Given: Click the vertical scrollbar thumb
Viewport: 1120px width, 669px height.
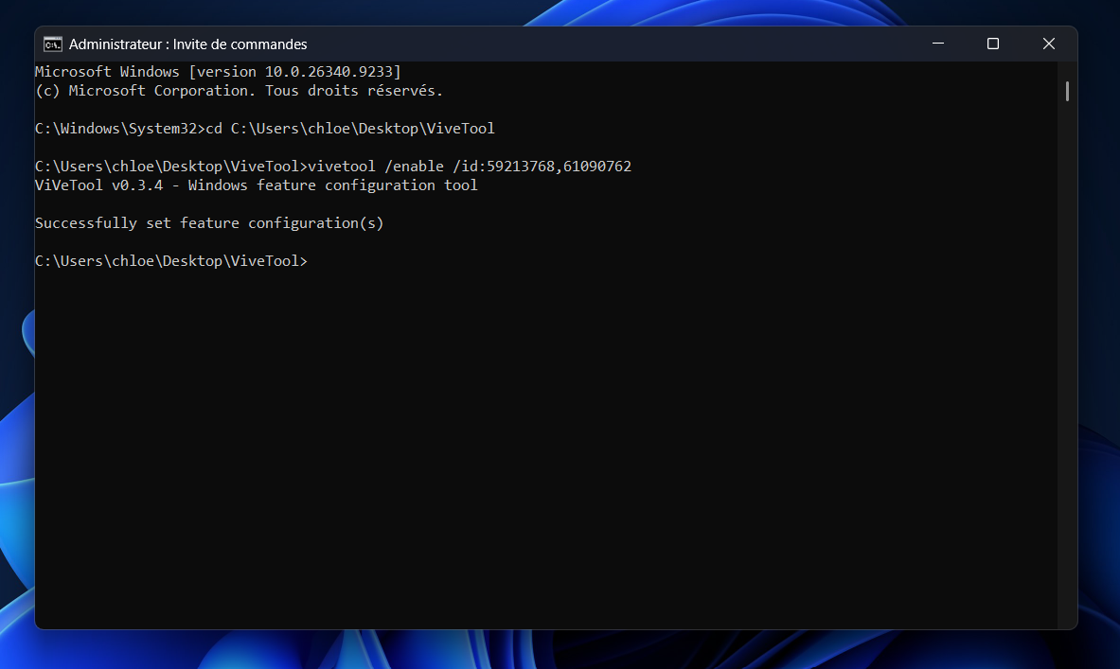Looking at the screenshot, I should tap(1067, 92).
